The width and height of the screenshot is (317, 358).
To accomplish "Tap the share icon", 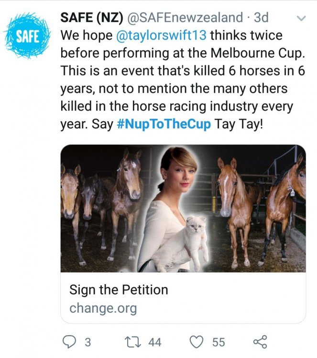I will pos(259,342).
